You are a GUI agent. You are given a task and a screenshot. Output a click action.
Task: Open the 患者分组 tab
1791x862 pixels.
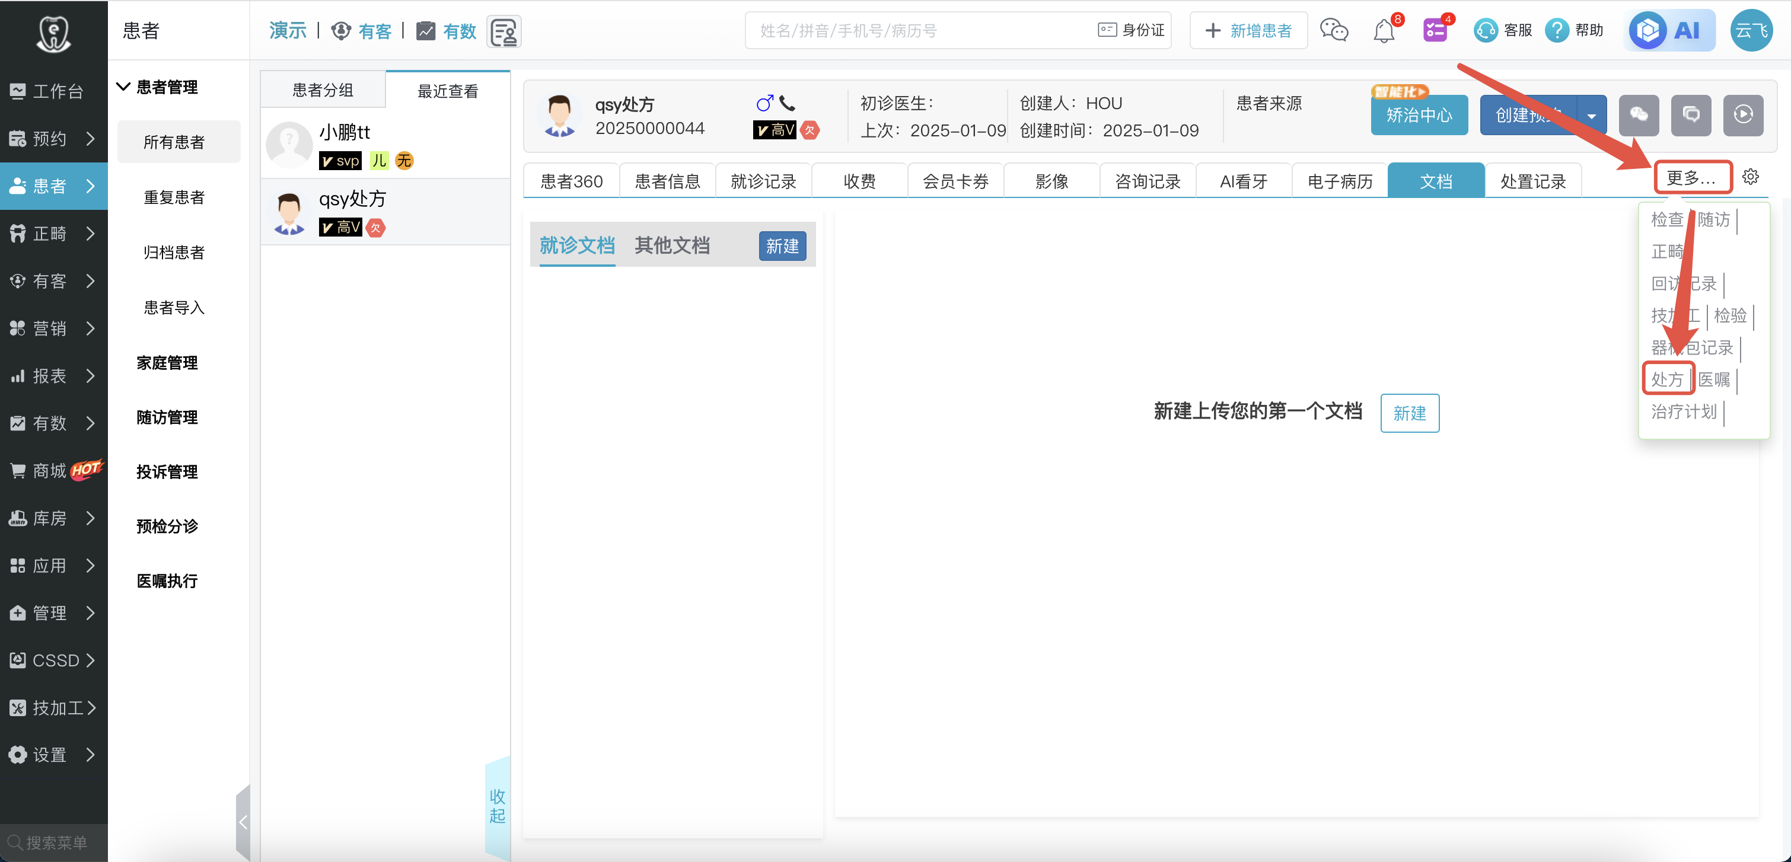click(323, 90)
